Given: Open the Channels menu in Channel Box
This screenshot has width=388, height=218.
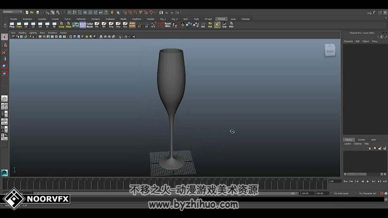Looking at the screenshot, I should pos(348,41).
